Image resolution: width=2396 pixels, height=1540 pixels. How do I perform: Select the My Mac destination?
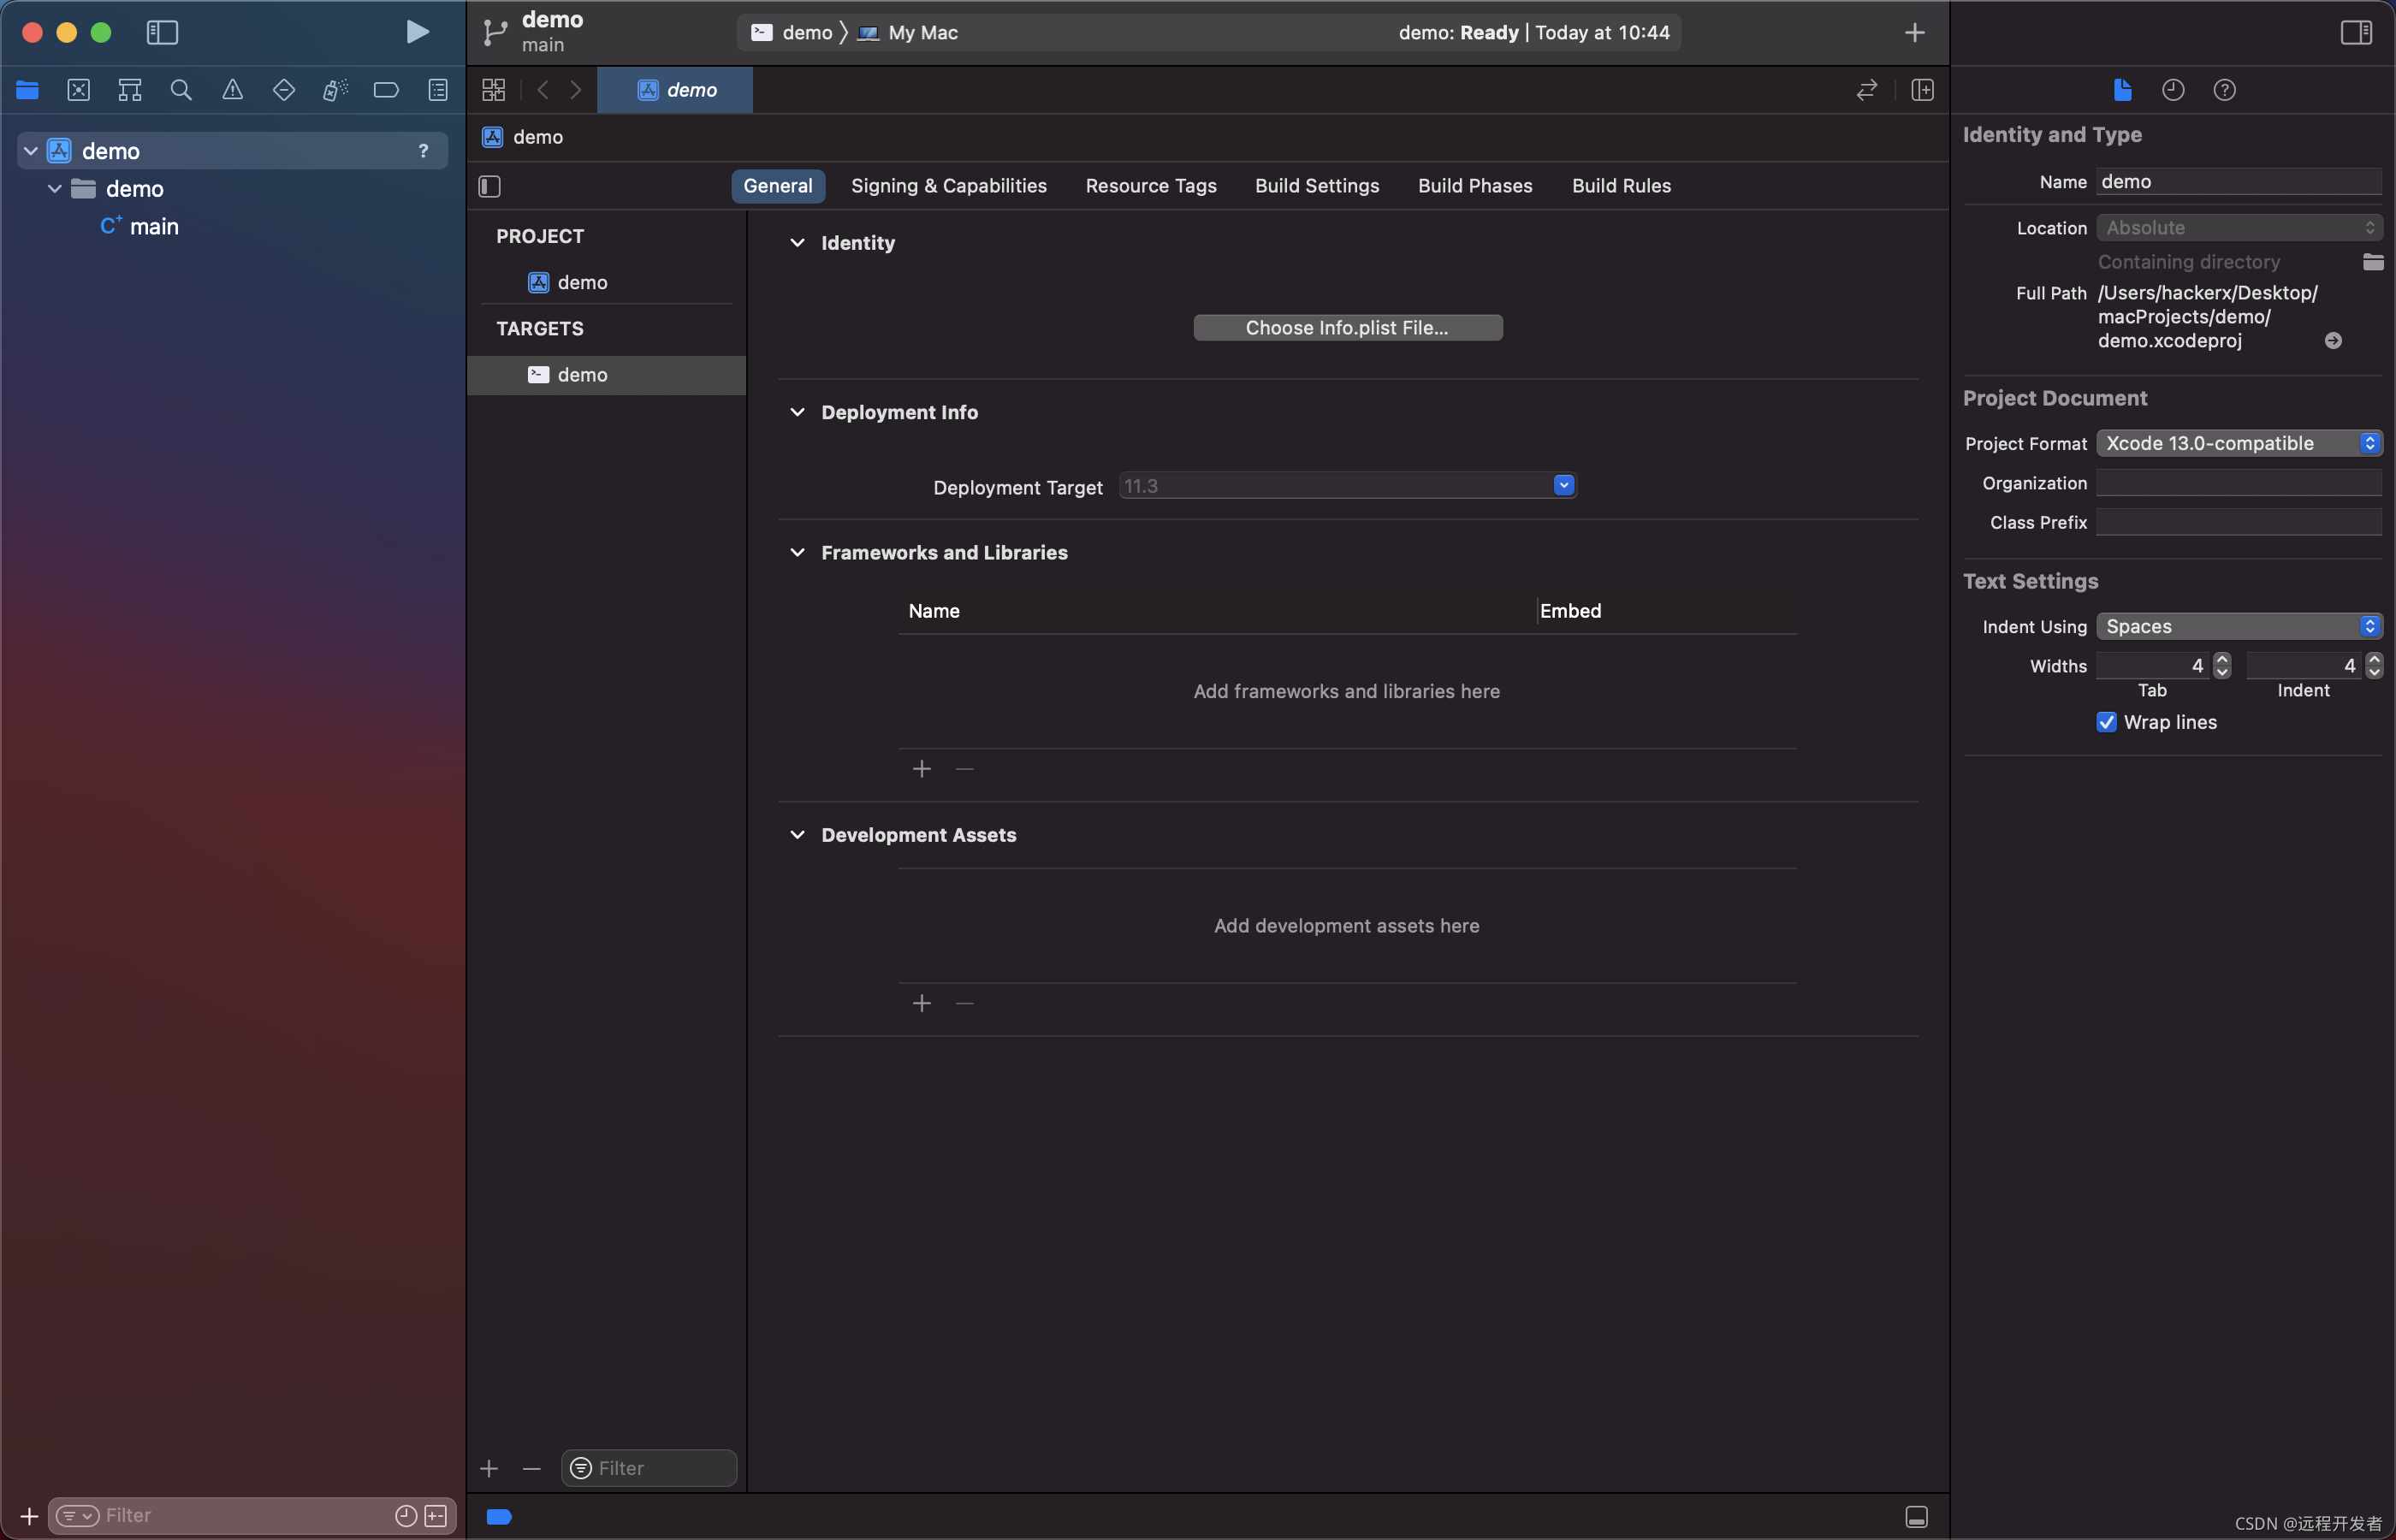[x=908, y=32]
